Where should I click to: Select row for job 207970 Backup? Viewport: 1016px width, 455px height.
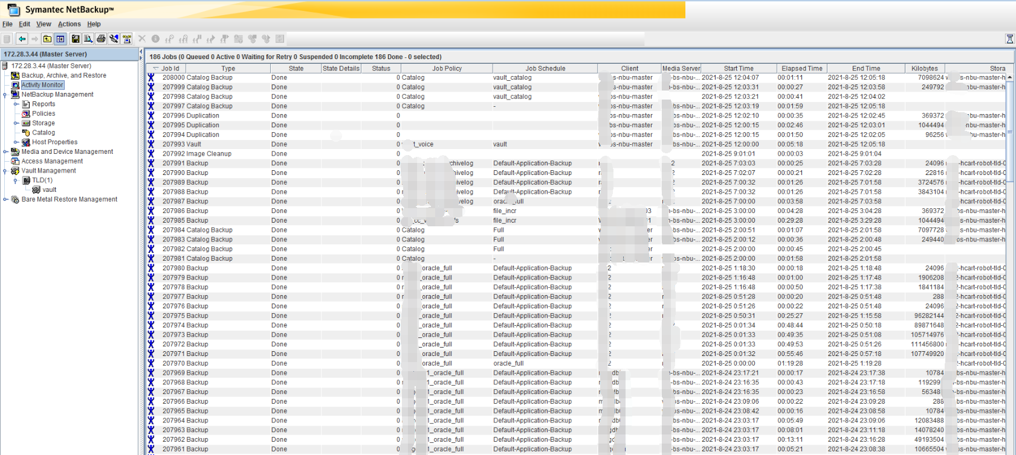(577, 363)
